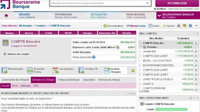This screenshot has width=200, height=112.
Task: Click the card icon by Dépenses carte à venir
Action: coord(118,47)
